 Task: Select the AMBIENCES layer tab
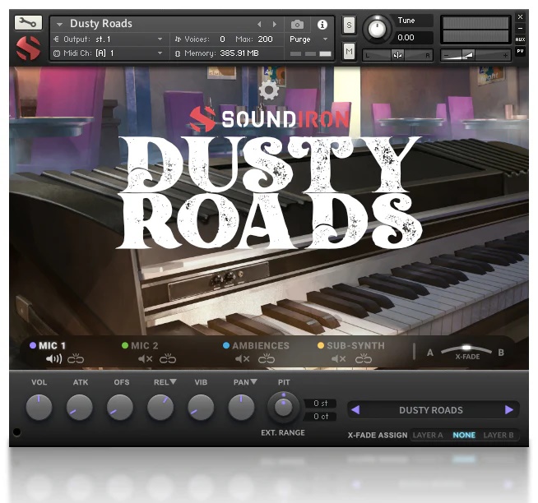[260, 346]
